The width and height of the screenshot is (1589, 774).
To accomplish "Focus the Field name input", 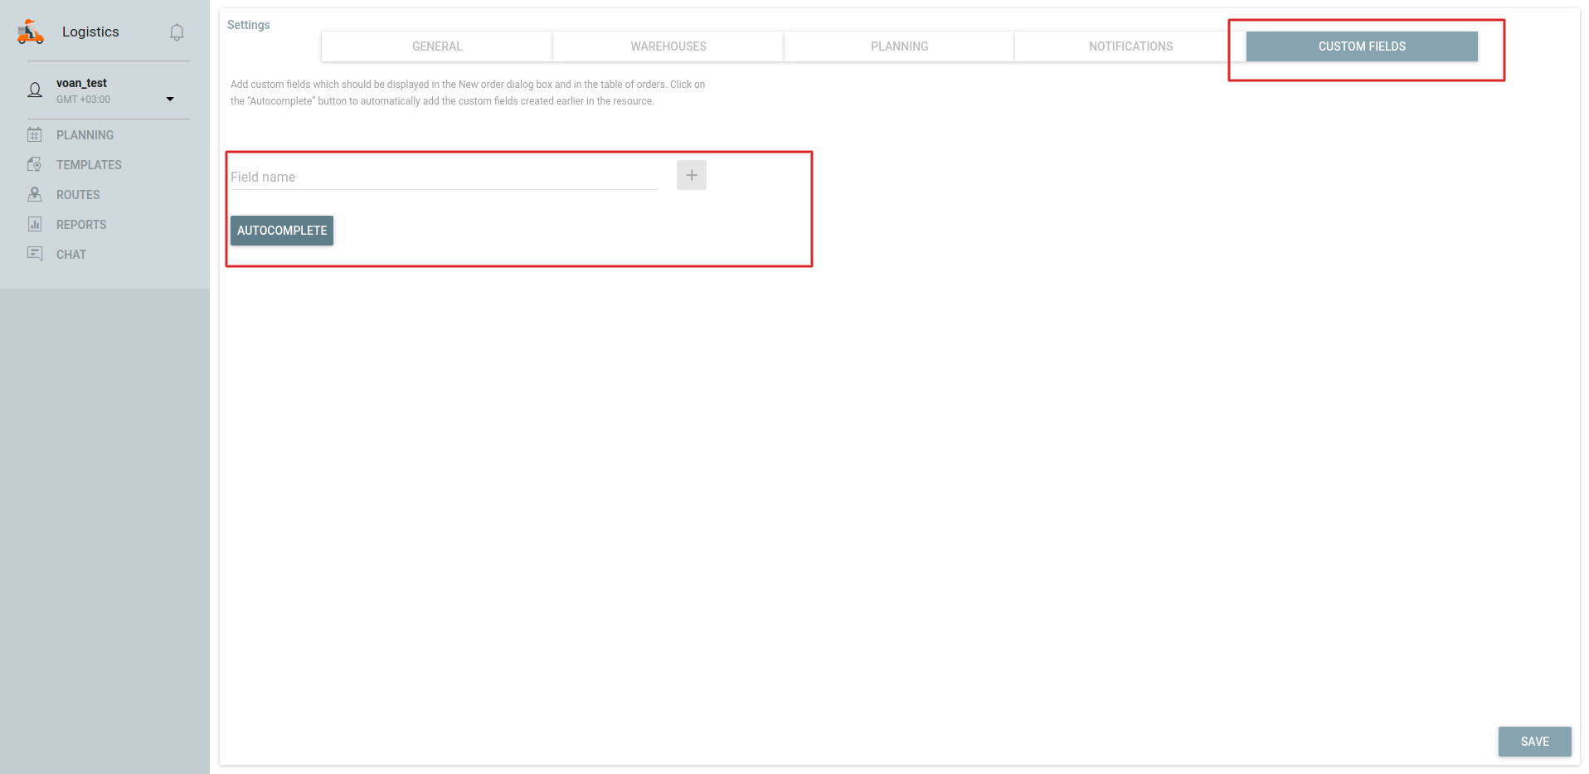I will (x=444, y=177).
